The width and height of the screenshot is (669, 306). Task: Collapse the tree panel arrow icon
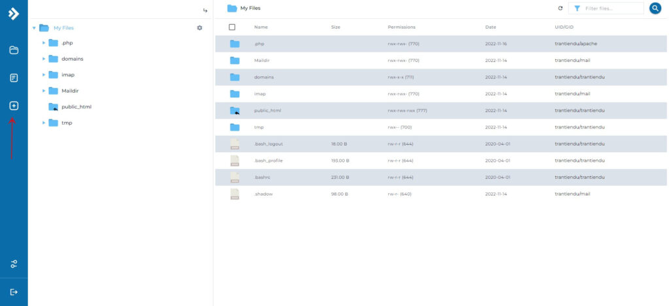point(204,10)
